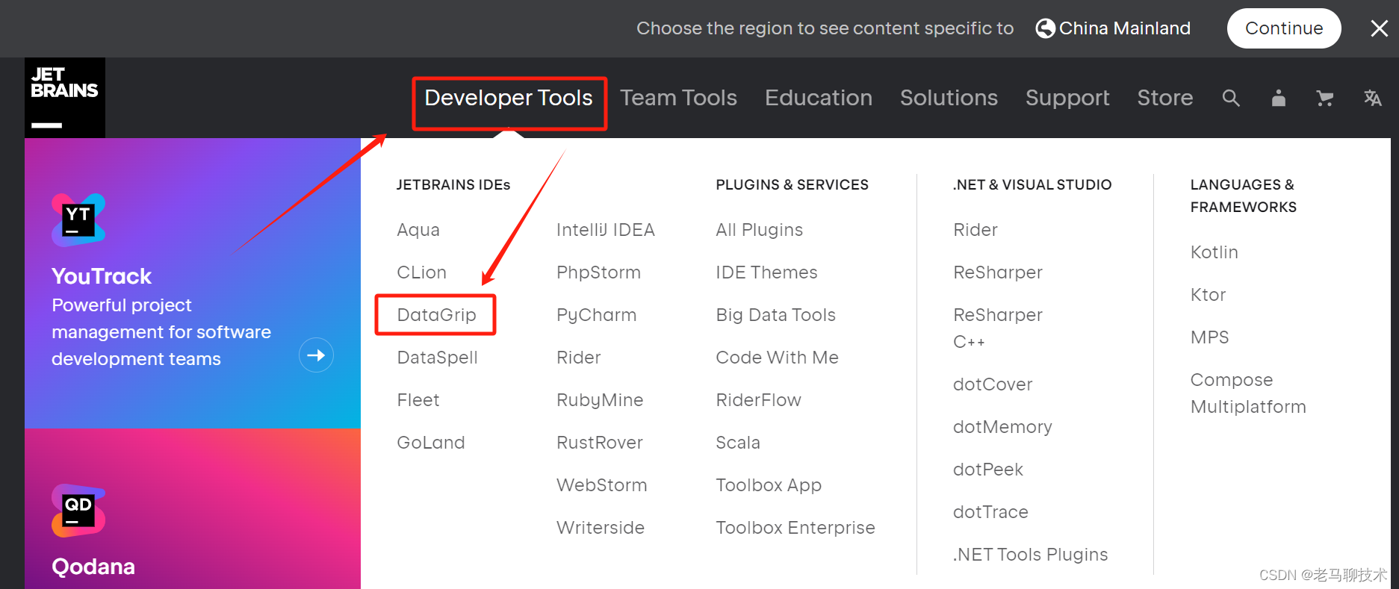Open the DataSpell link
Image resolution: width=1399 pixels, height=589 pixels.
[438, 358]
